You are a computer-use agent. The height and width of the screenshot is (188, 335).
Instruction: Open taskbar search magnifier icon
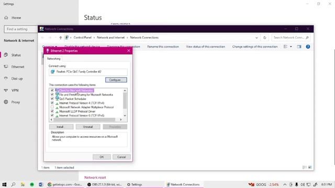point(13,184)
